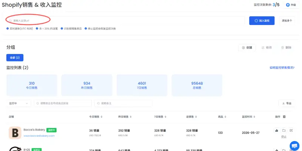Click the 监控次数剩余 3/5 counter
The image size is (302, 151).
(x=267, y=5)
